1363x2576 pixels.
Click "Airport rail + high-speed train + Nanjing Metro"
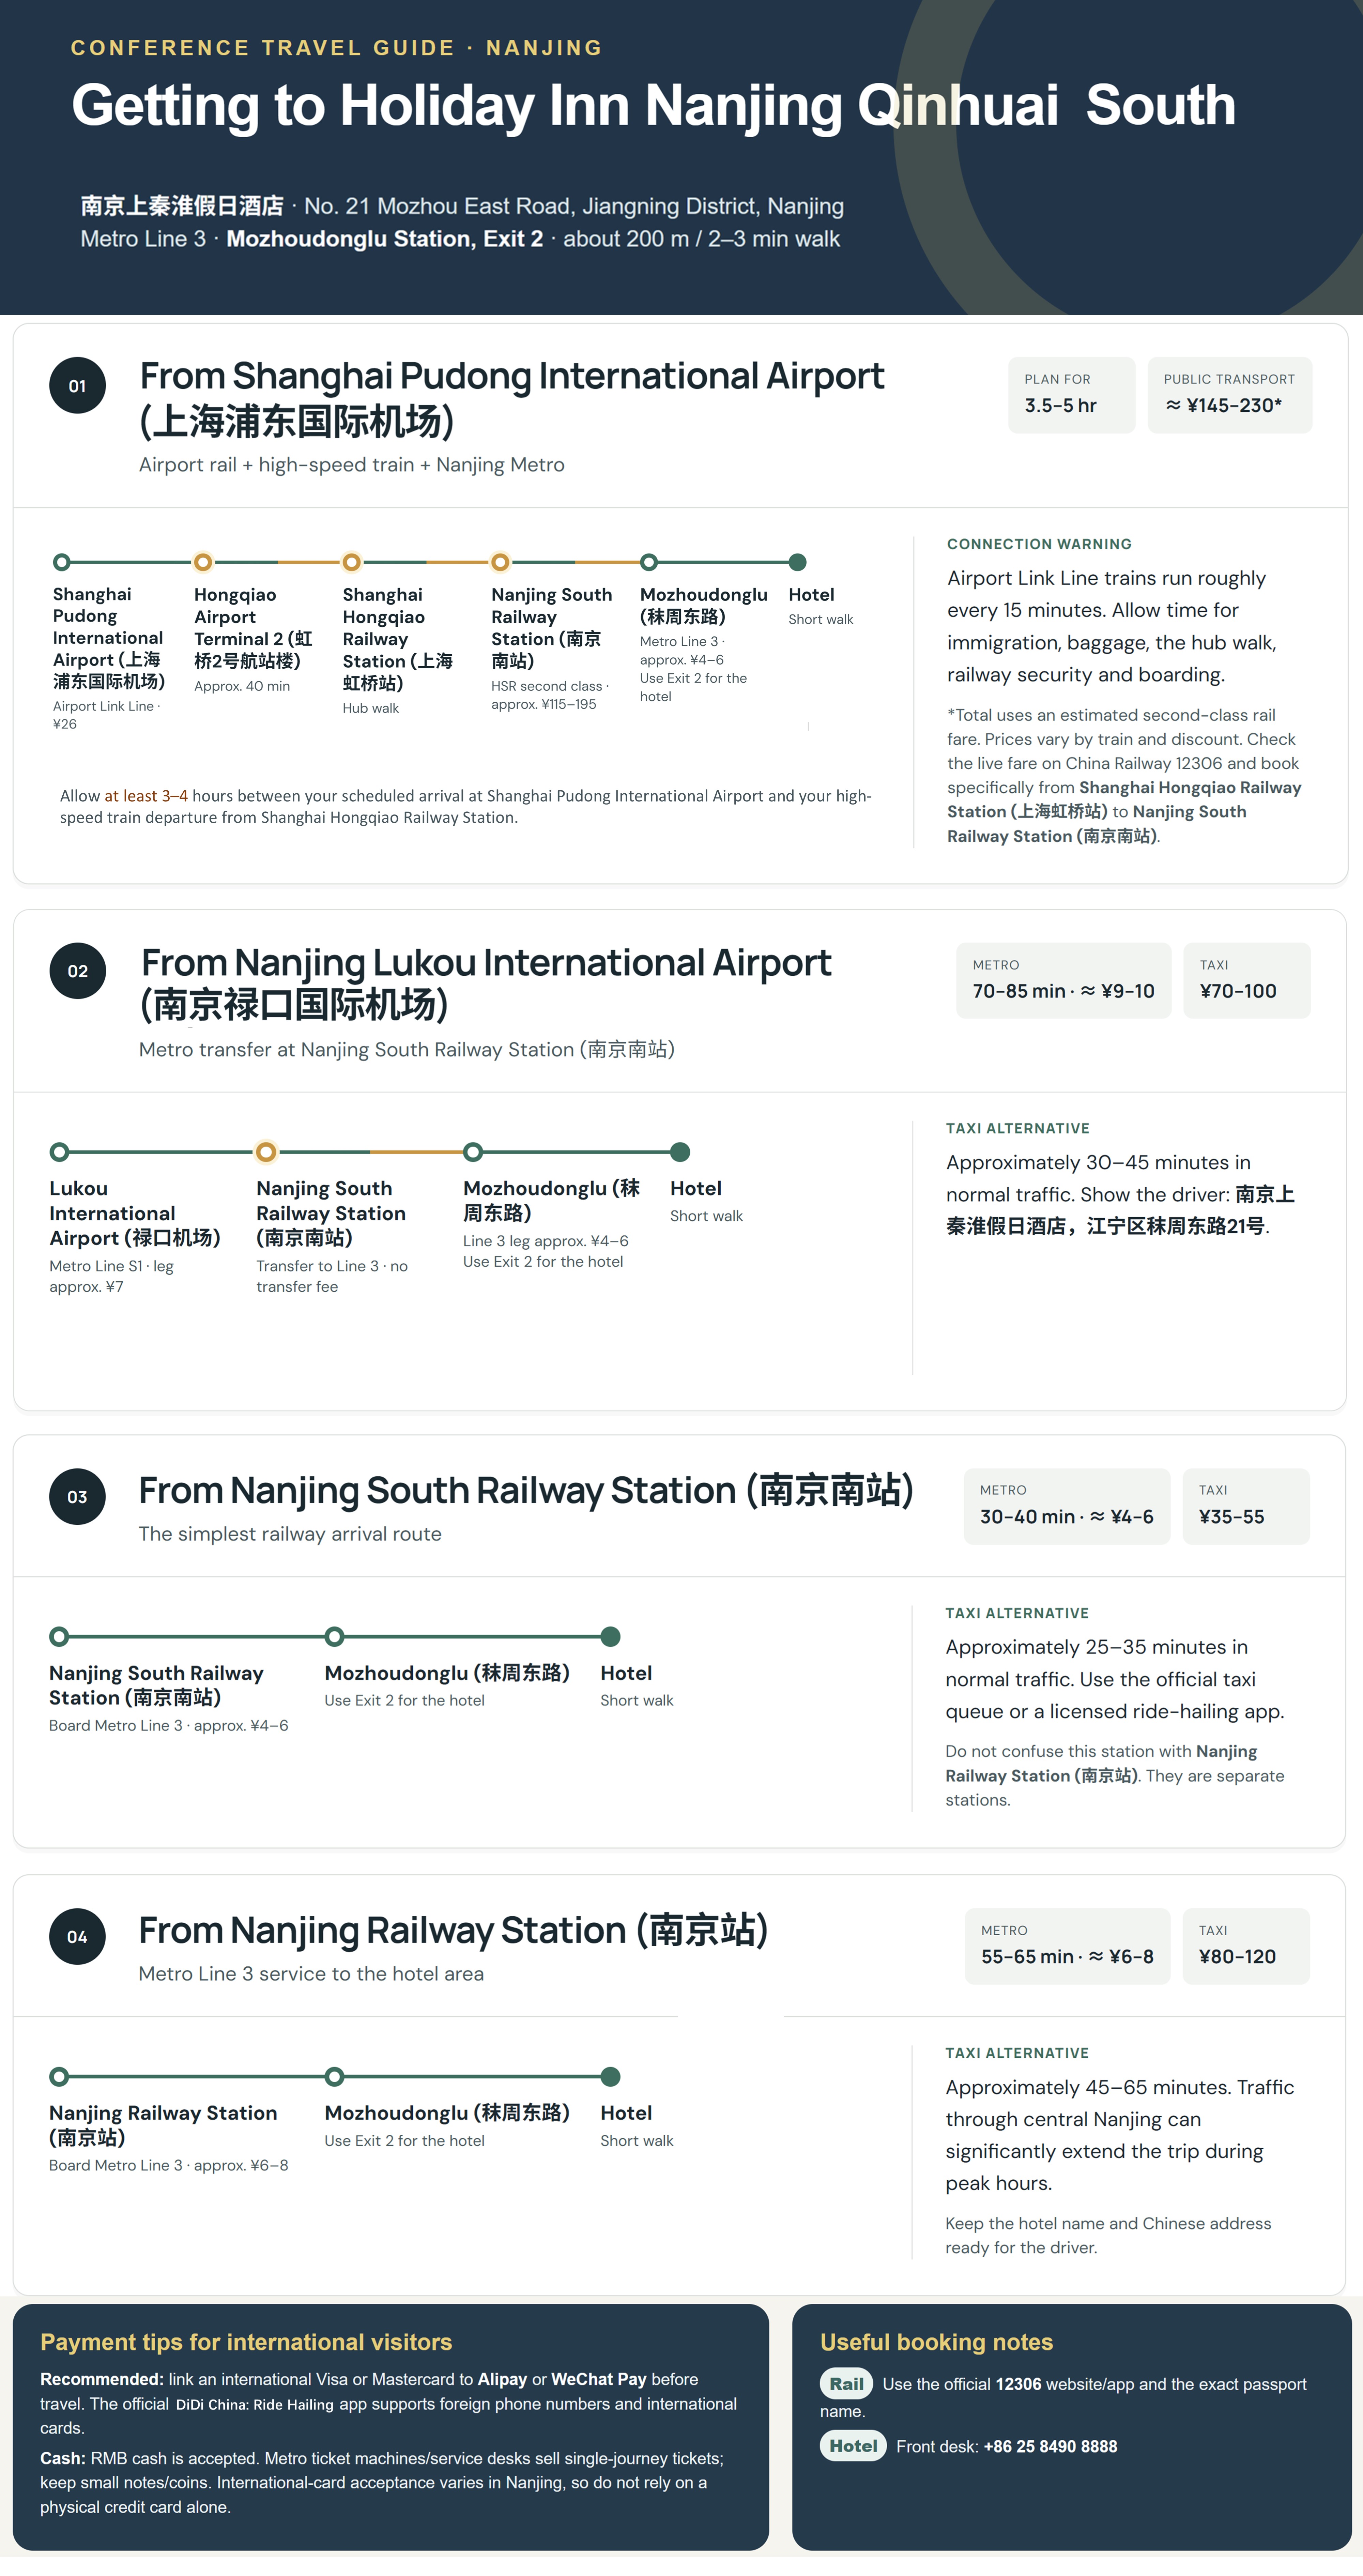[352, 465]
